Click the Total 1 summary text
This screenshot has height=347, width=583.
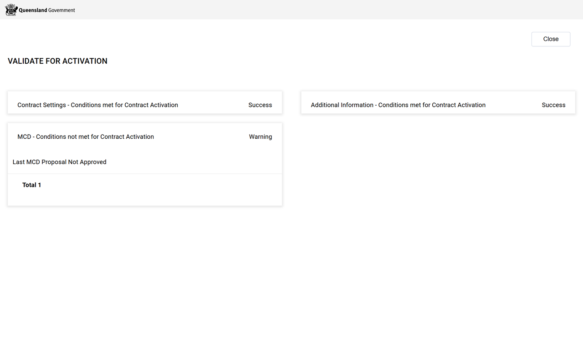pos(32,185)
